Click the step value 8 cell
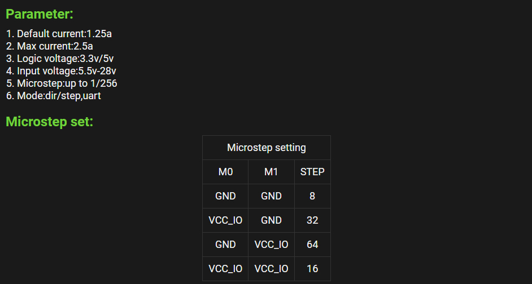This screenshot has height=284, width=532. pos(312,196)
